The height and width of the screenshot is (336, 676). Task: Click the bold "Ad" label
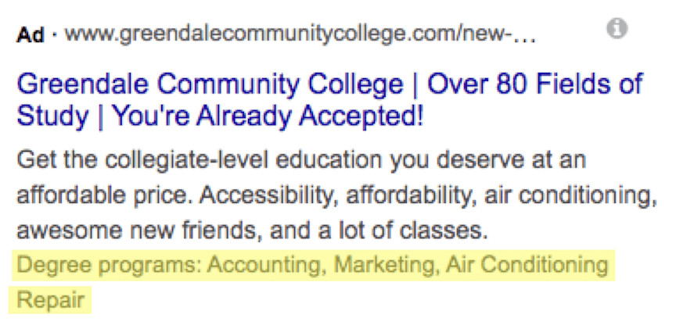click(31, 35)
